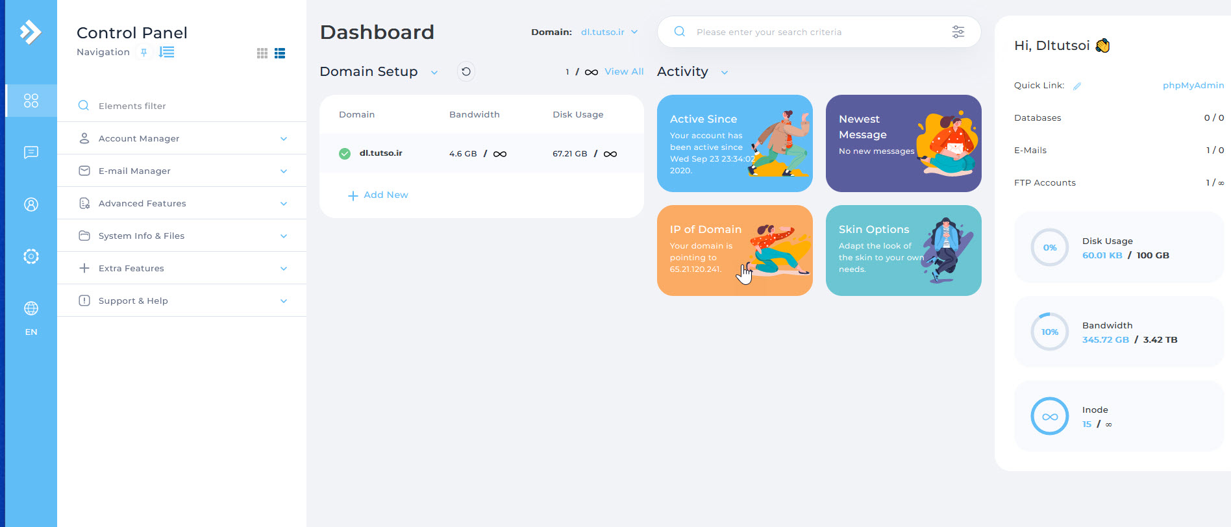Expand the Activity section chevron
The width and height of the screenshot is (1231, 527).
[725, 72]
